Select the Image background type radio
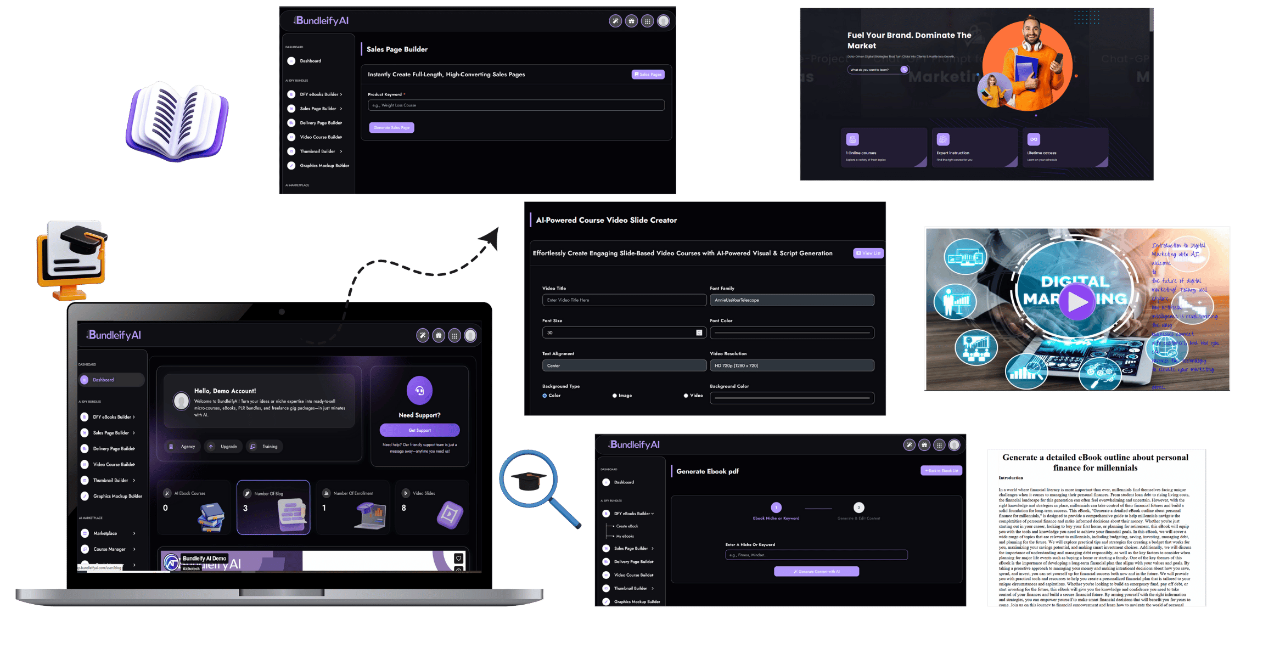This screenshot has height=648, width=1263. 614,396
